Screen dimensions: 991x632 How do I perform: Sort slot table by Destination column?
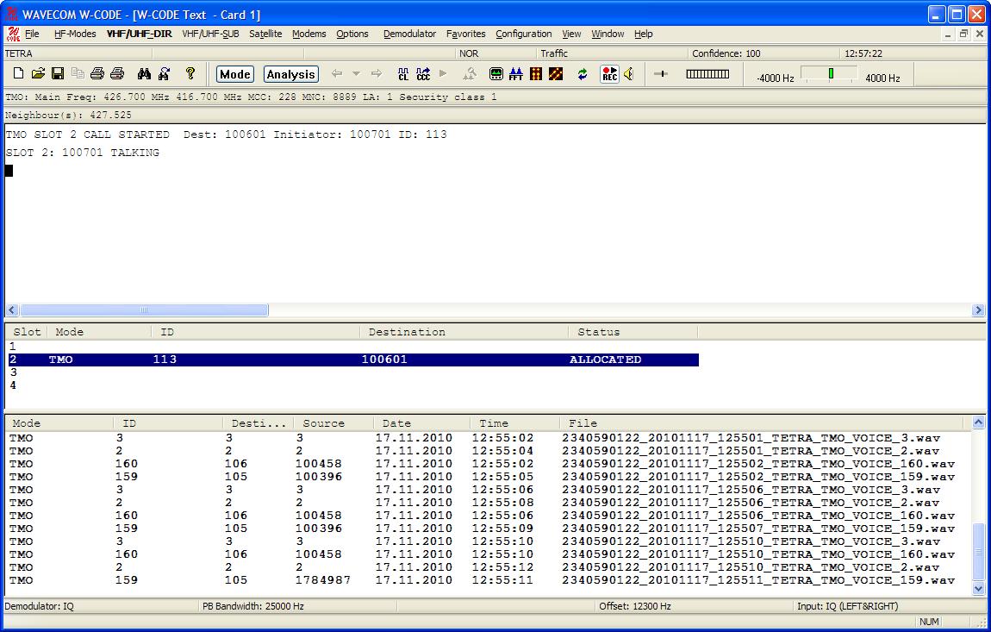464,332
